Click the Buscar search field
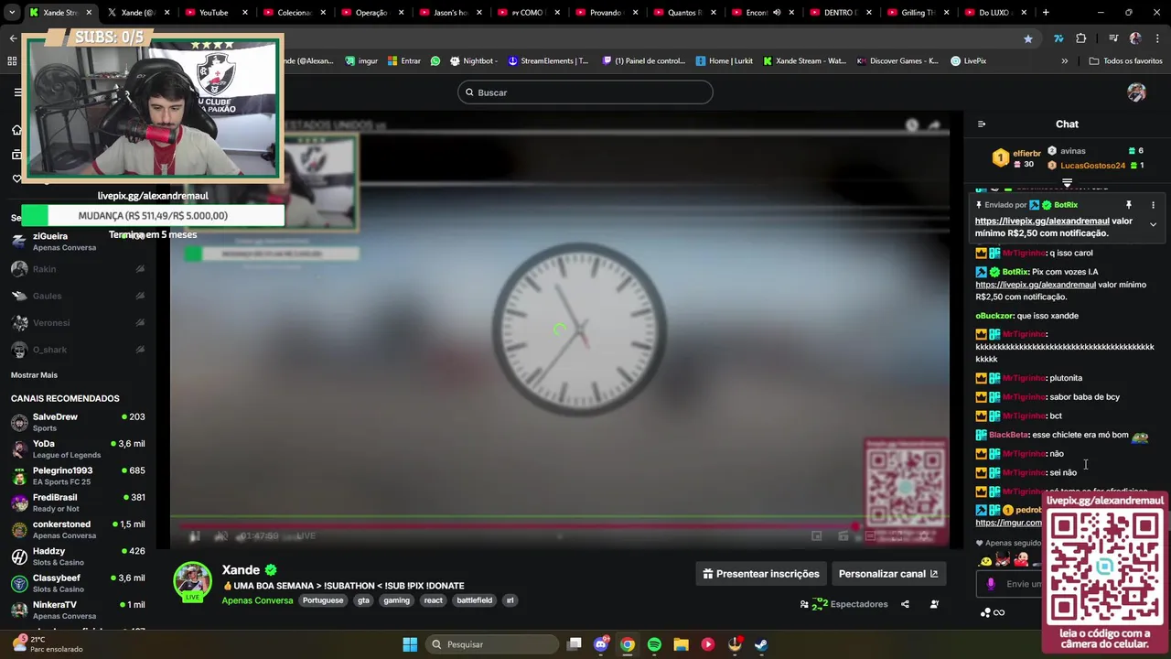The height and width of the screenshot is (659, 1171). click(585, 92)
